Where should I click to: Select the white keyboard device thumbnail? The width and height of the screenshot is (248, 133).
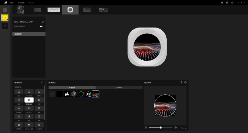[54, 10]
